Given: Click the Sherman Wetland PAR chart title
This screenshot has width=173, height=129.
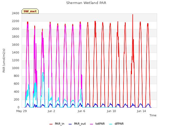Looking at the screenshot, I should pos(86,3).
